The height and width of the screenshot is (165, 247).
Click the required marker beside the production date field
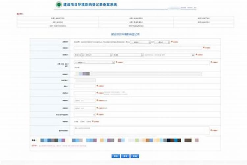[97, 114]
